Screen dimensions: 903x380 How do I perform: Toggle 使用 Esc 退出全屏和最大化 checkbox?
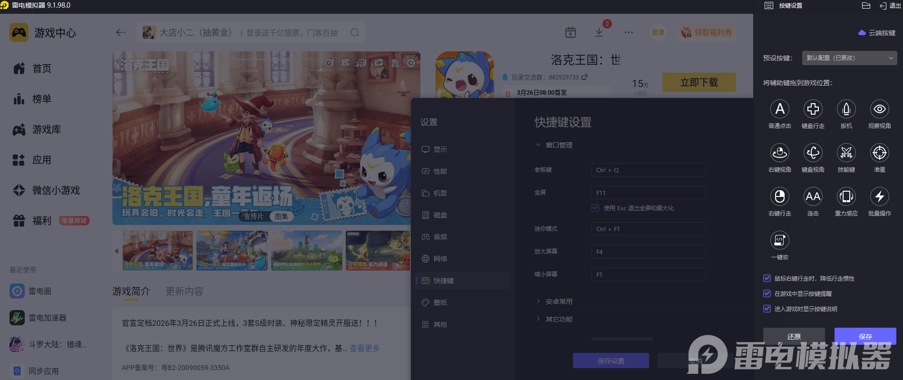pyautogui.click(x=595, y=208)
